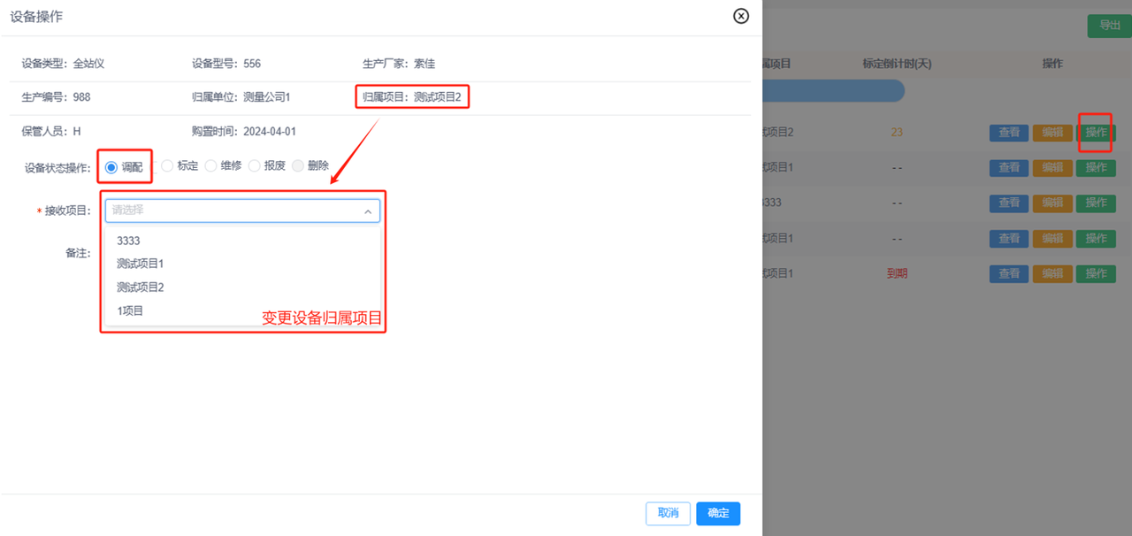Close the 设备操作 dialog with the X icon
This screenshot has height=536, width=1132.
pos(741,16)
